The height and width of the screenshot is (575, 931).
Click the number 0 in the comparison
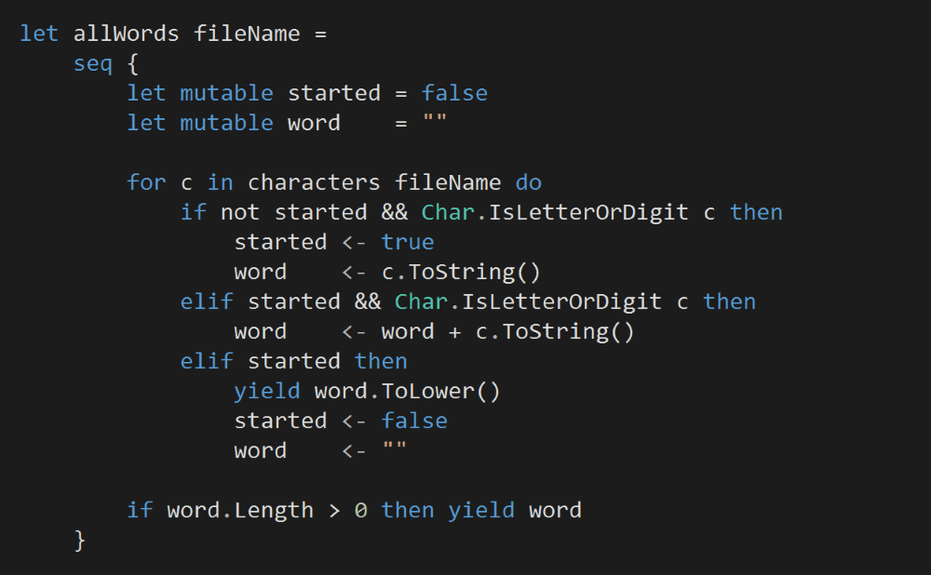click(x=361, y=510)
